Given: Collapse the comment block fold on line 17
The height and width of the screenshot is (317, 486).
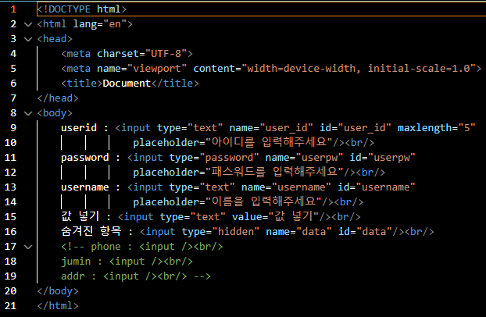Looking at the screenshot, I should pos(28,247).
